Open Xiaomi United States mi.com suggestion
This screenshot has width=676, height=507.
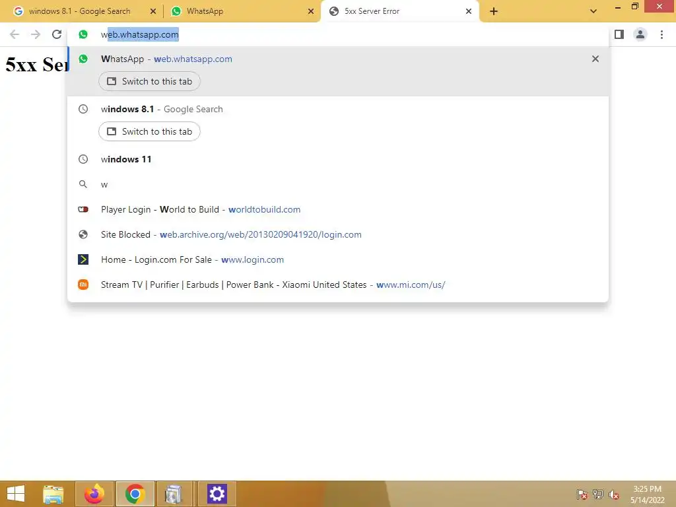[x=338, y=285]
